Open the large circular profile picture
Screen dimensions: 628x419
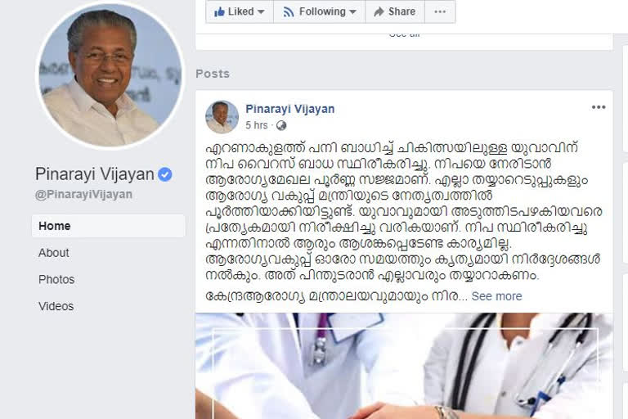110,75
